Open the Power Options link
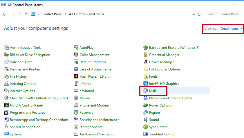The image size is (244, 138). point(160,105)
